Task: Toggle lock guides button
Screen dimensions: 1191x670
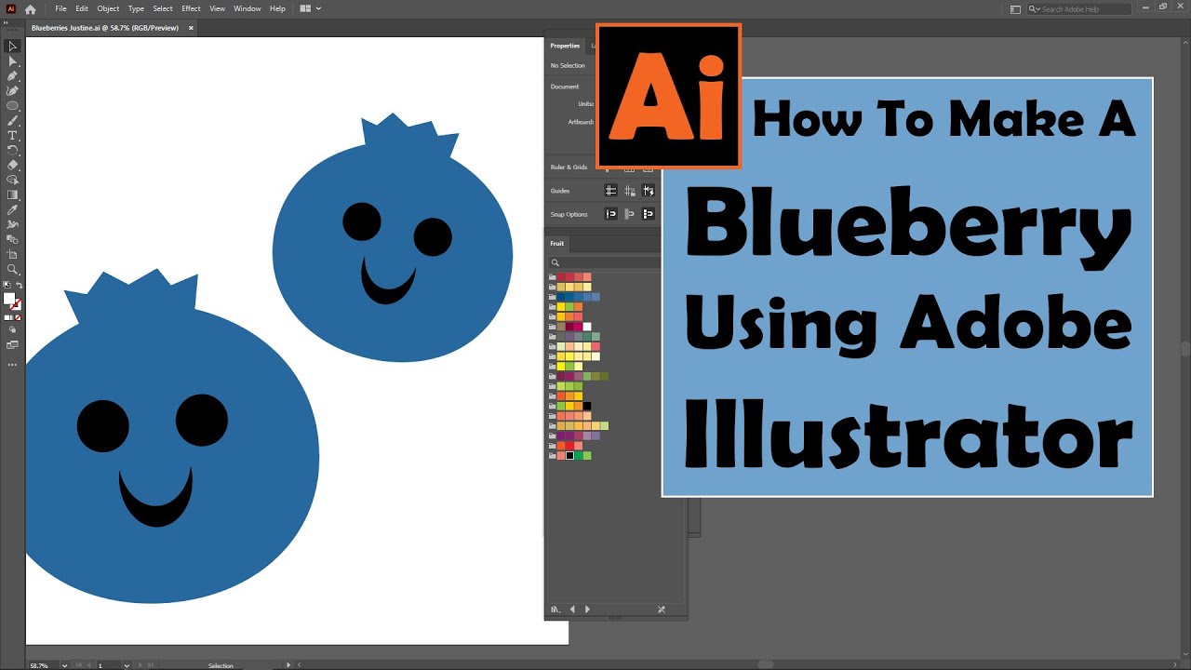Action: click(629, 190)
